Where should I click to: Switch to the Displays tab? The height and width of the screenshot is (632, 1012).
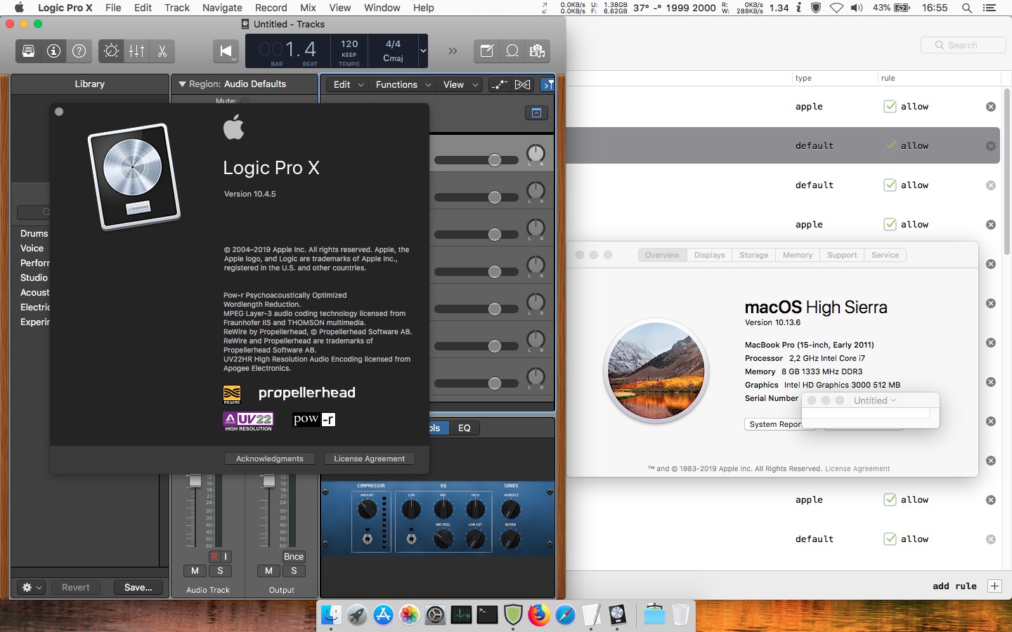pos(709,255)
